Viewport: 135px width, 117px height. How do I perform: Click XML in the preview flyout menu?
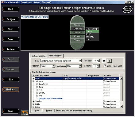click(x=92, y=39)
